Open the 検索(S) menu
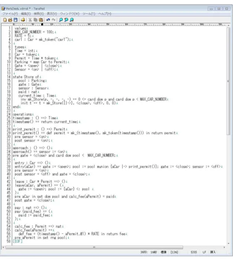The height and width of the screenshot is (259, 233). [39, 14]
